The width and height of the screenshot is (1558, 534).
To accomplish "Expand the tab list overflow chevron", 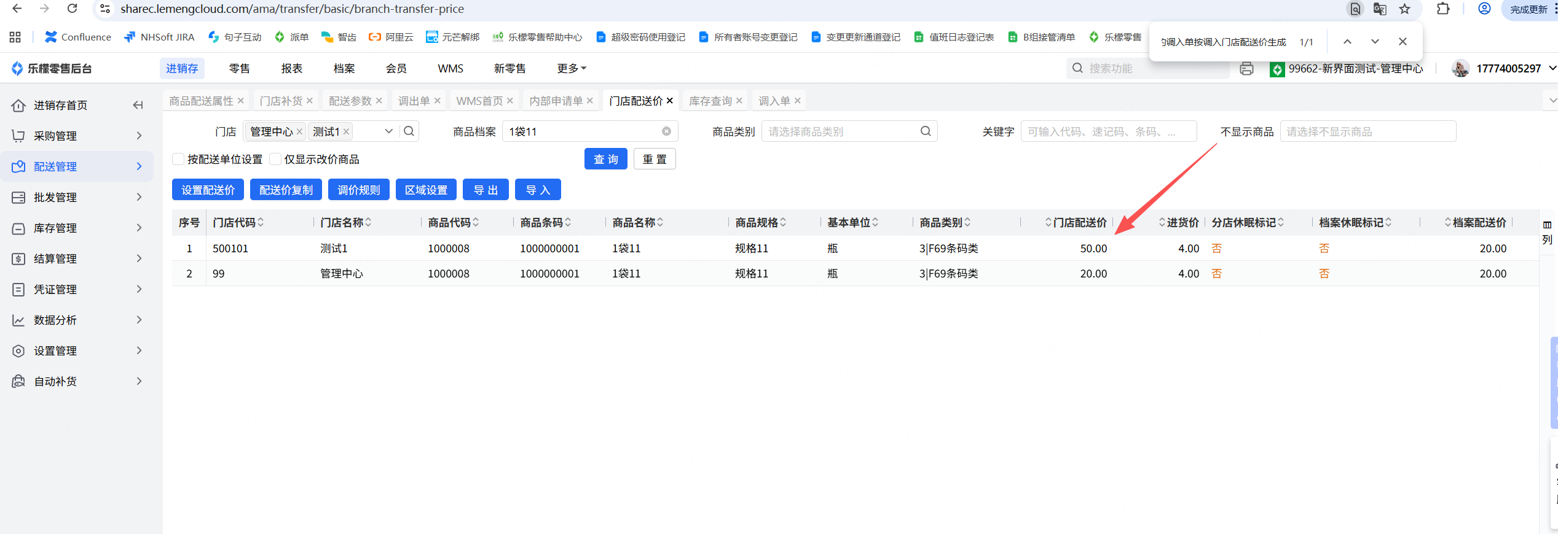I will 1552,100.
